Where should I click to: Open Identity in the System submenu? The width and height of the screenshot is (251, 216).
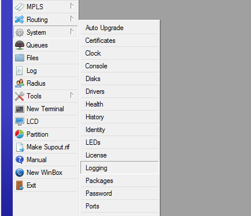pyautogui.click(x=120, y=130)
